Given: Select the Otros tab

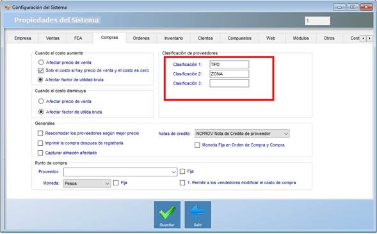Looking at the screenshot, I should tap(329, 38).
